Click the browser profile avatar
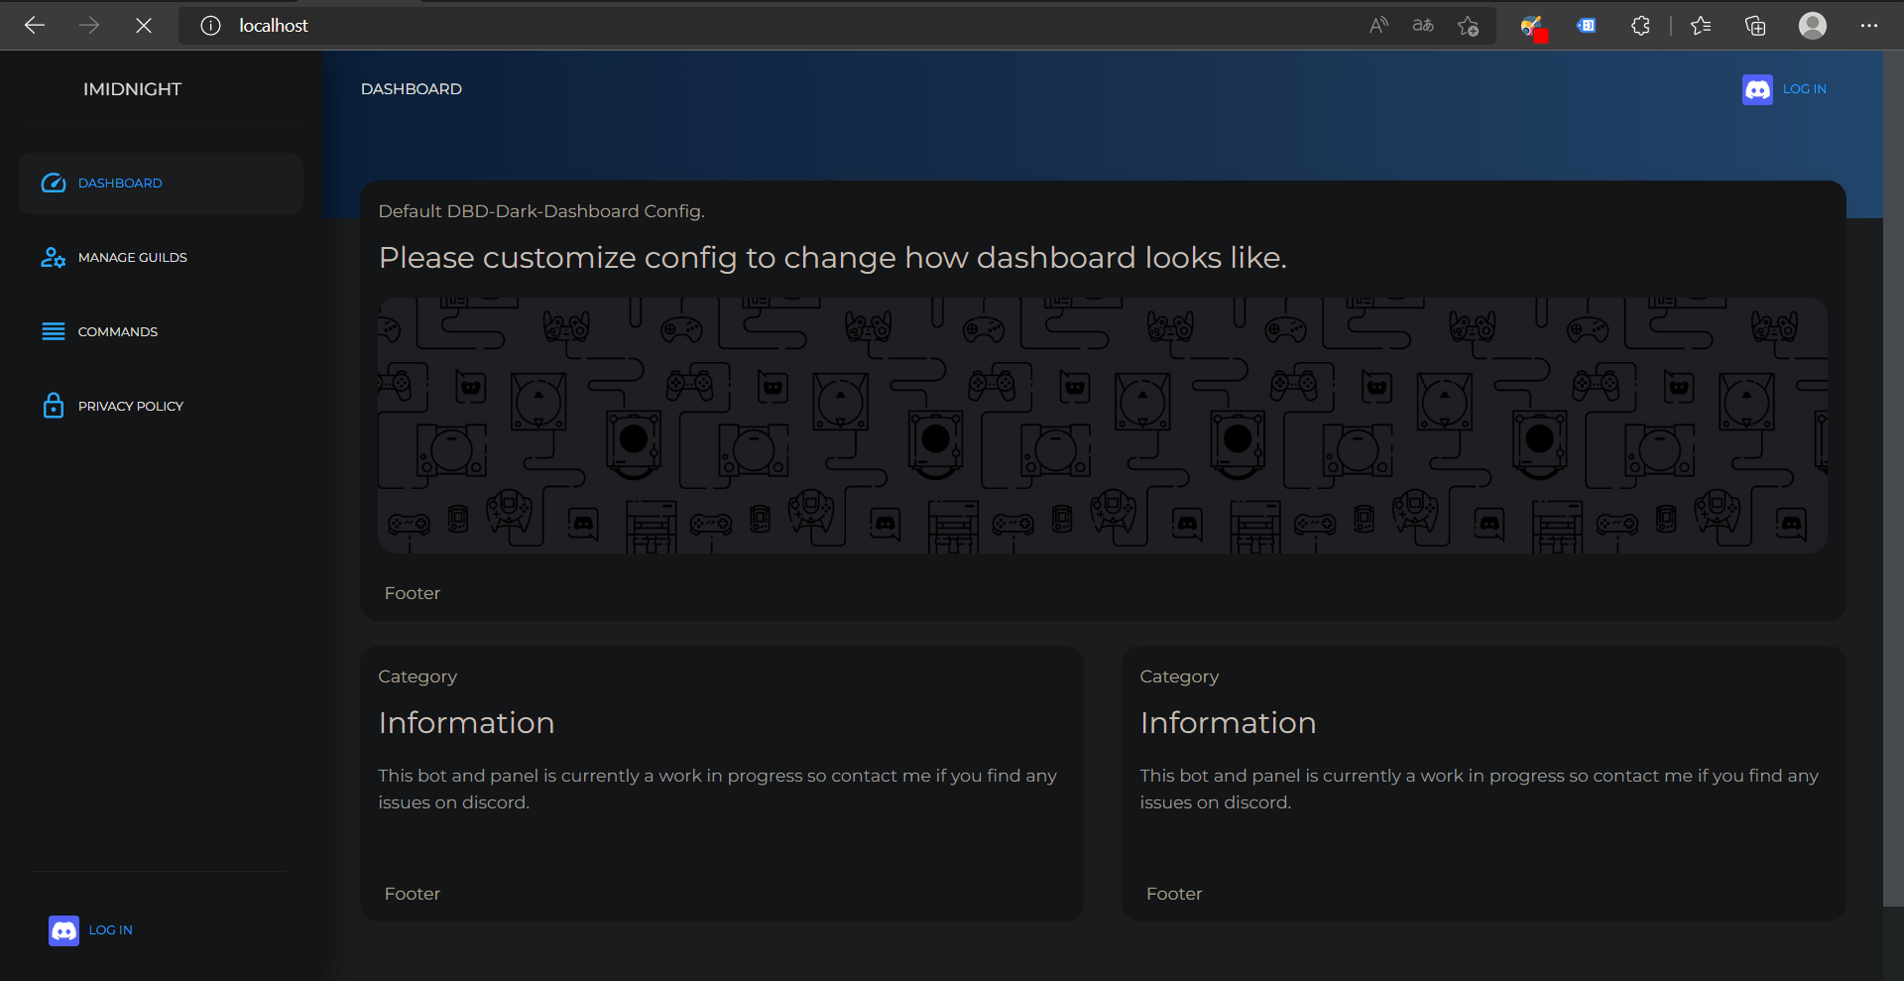 1813,26
